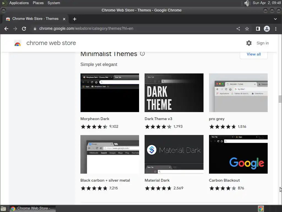Reload the Chrome Web Store page
This screenshot has width=282, height=212.
24,29
